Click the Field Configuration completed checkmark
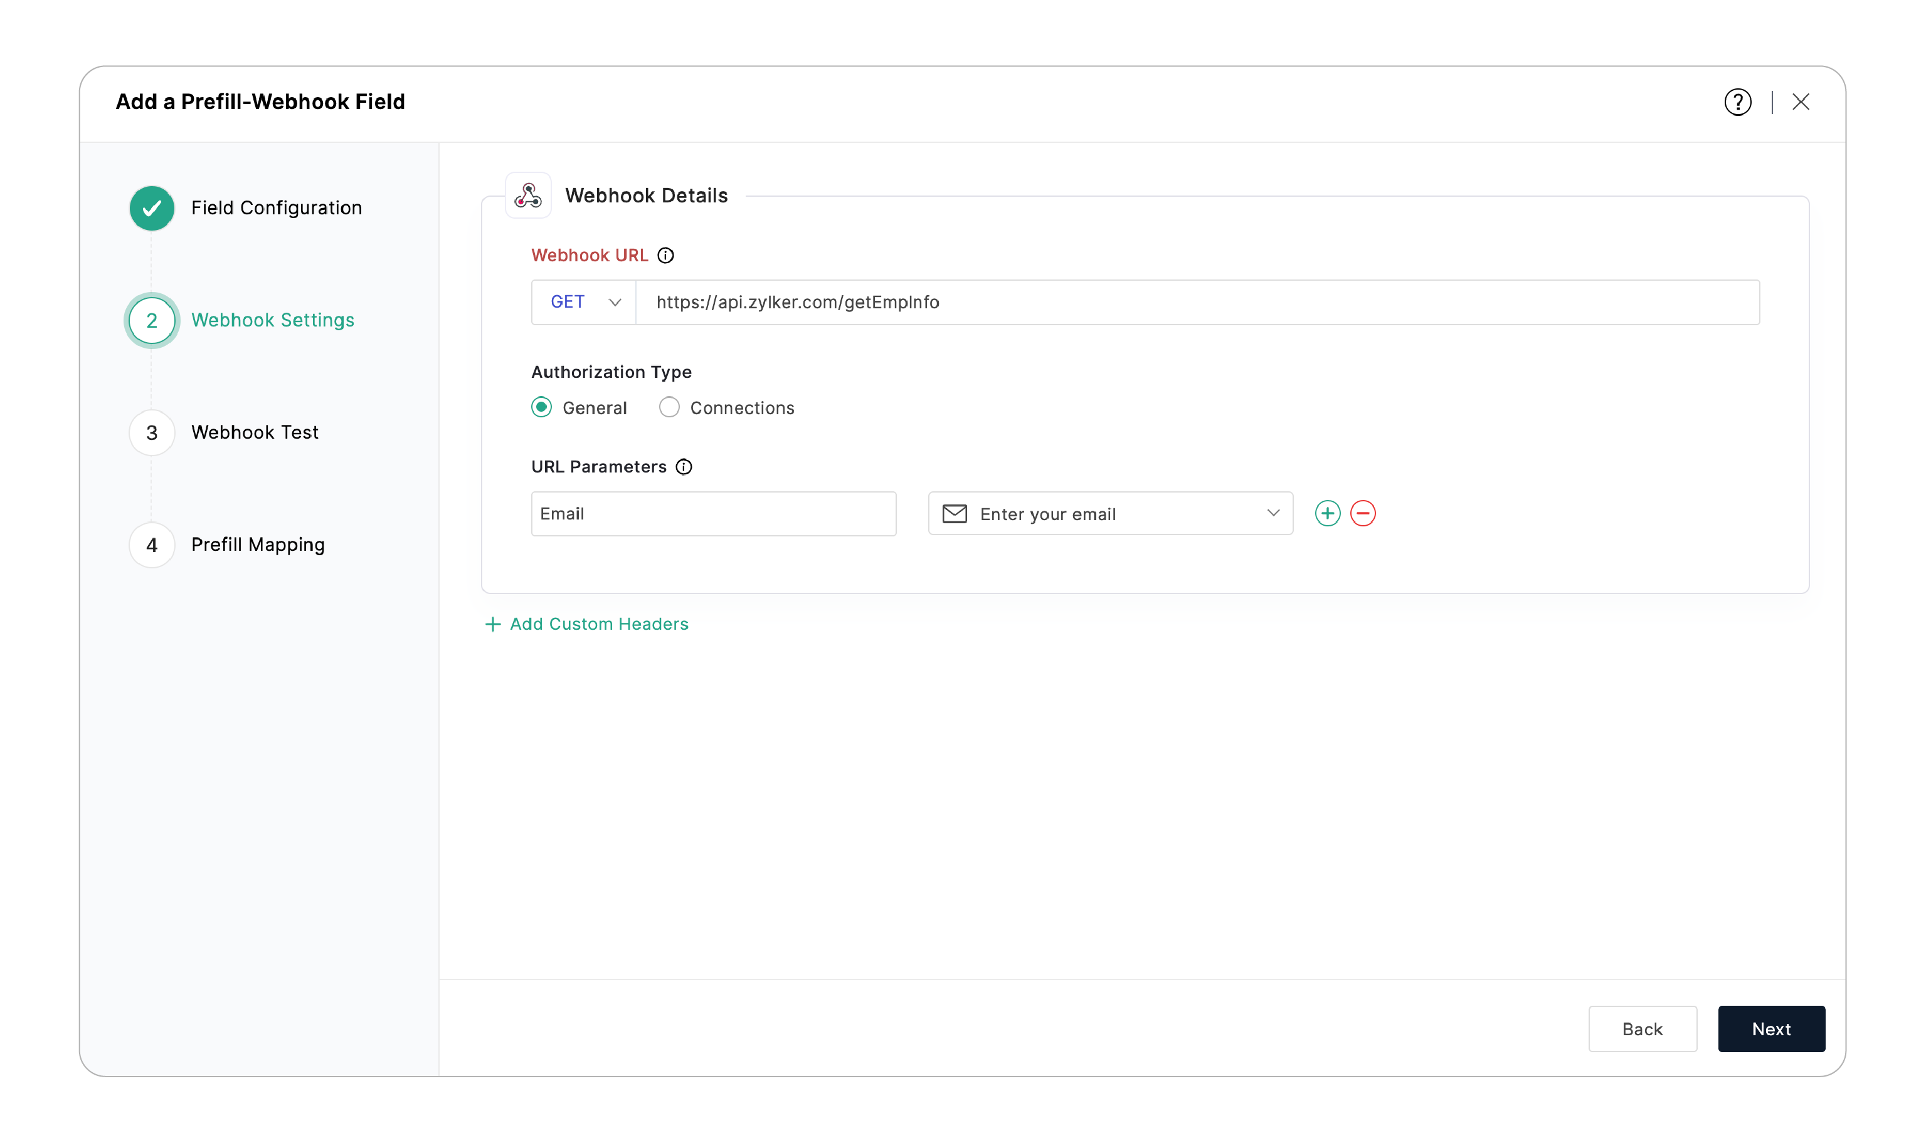The height and width of the screenshot is (1143, 1926). pyautogui.click(x=151, y=208)
